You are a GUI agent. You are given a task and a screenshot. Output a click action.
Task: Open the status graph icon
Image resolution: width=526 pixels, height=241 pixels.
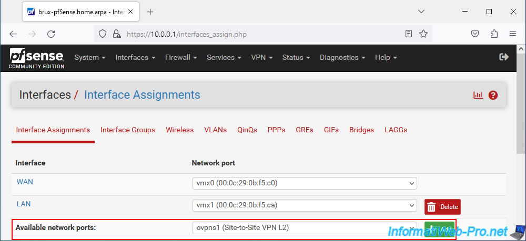(x=478, y=95)
